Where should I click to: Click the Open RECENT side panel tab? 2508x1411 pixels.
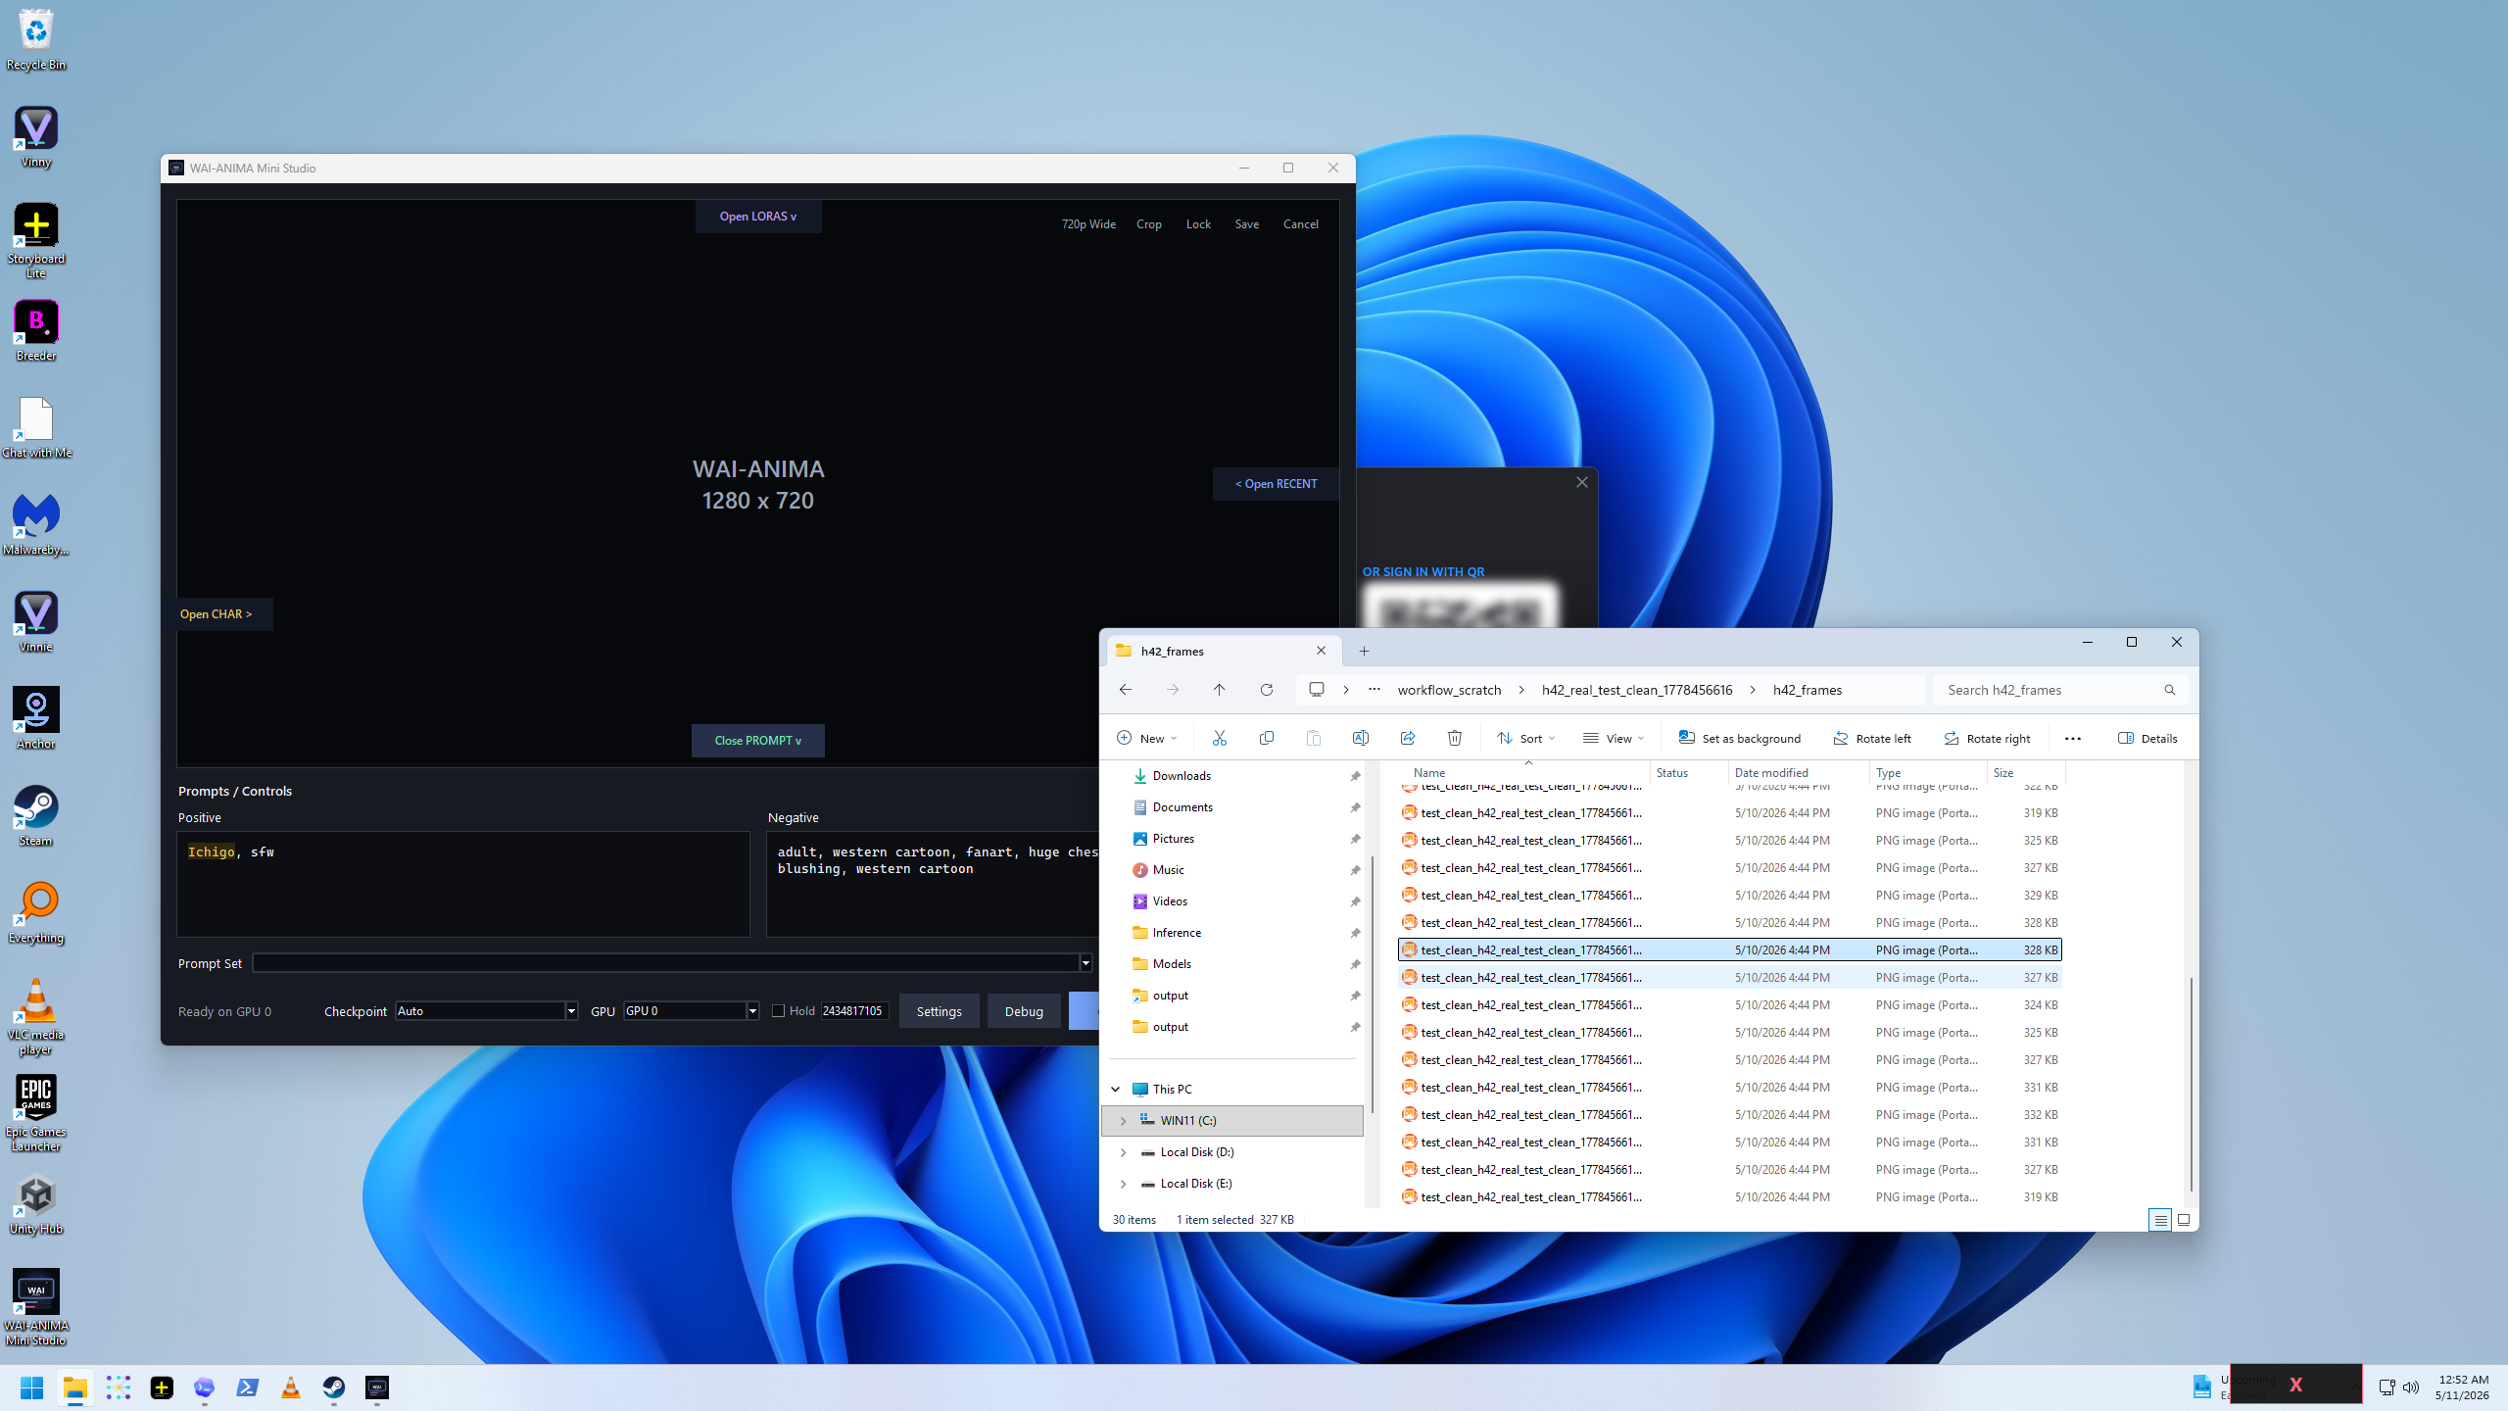point(1276,484)
